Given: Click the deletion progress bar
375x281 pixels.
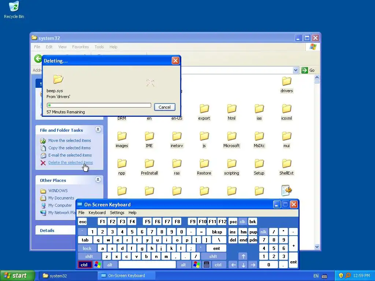Looking at the screenshot, I should click(99, 105).
